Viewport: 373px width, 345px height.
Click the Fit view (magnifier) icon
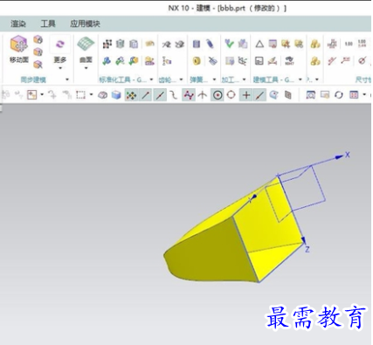[311, 95]
